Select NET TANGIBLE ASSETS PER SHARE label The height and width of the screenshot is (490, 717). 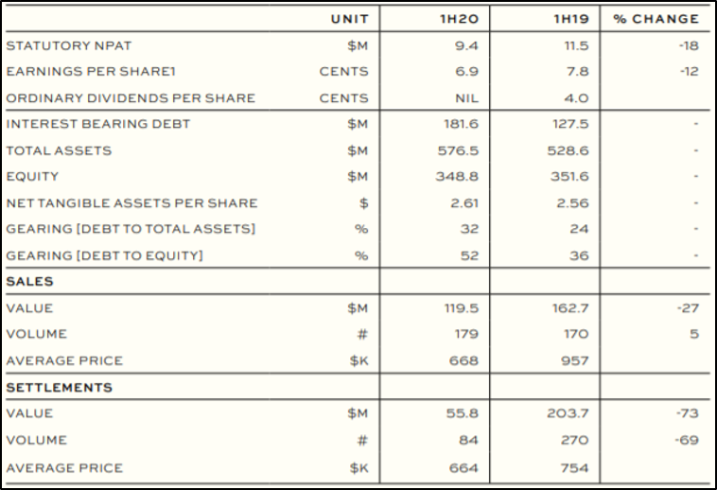click(131, 203)
